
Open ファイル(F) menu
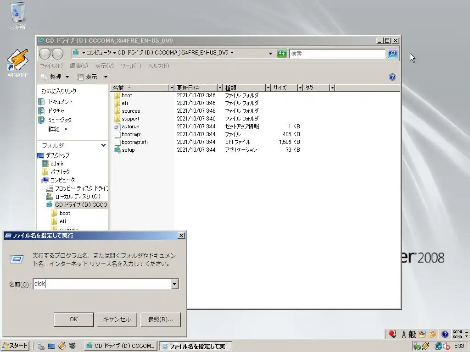(x=51, y=66)
